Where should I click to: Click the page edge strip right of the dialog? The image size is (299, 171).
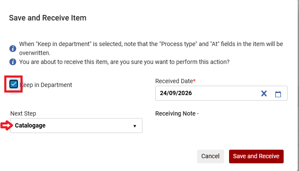point(298,85)
